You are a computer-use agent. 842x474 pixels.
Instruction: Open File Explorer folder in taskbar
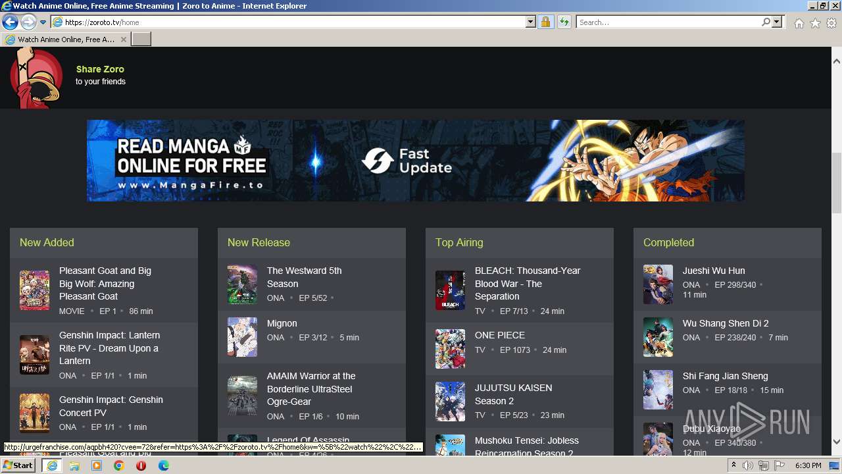[74, 465]
